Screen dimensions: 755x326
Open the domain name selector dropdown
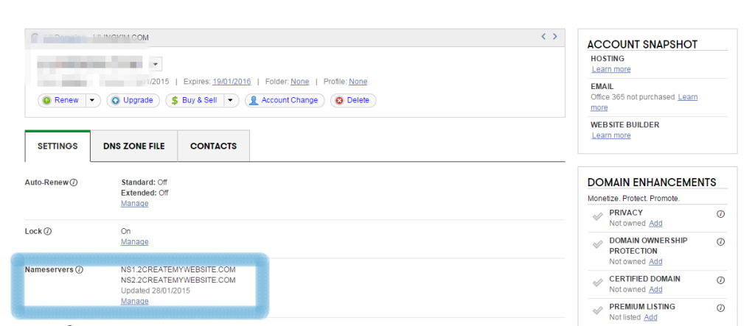156,63
